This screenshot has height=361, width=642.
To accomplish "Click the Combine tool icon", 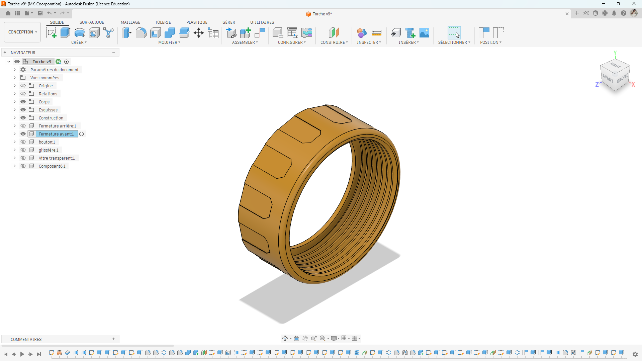I will coord(170,33).
